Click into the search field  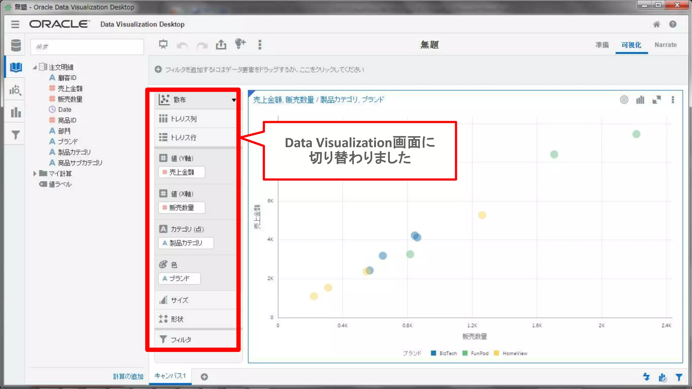87,47
